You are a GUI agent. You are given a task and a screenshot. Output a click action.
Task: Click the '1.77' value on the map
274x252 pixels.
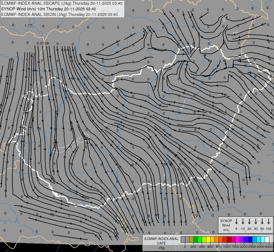[28, 26]
